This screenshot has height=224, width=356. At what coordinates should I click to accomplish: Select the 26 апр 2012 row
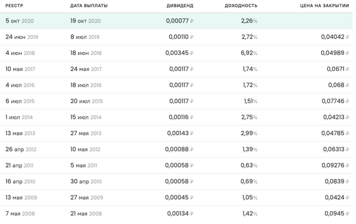[x=176, y=149]
